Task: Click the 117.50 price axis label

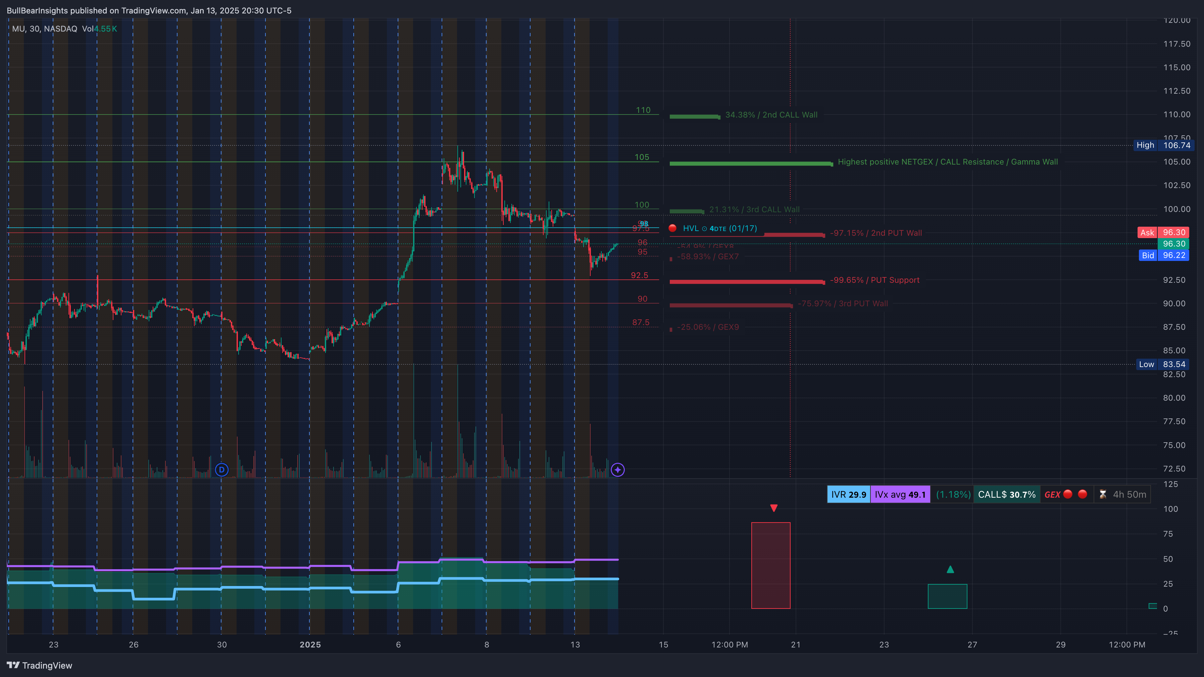Action: 1176,44
